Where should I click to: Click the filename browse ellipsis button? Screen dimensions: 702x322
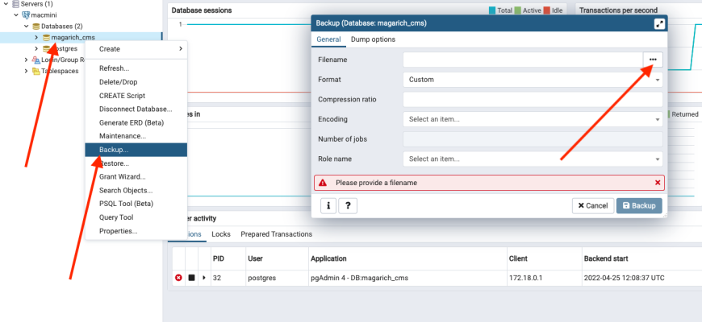coord(652,59)
